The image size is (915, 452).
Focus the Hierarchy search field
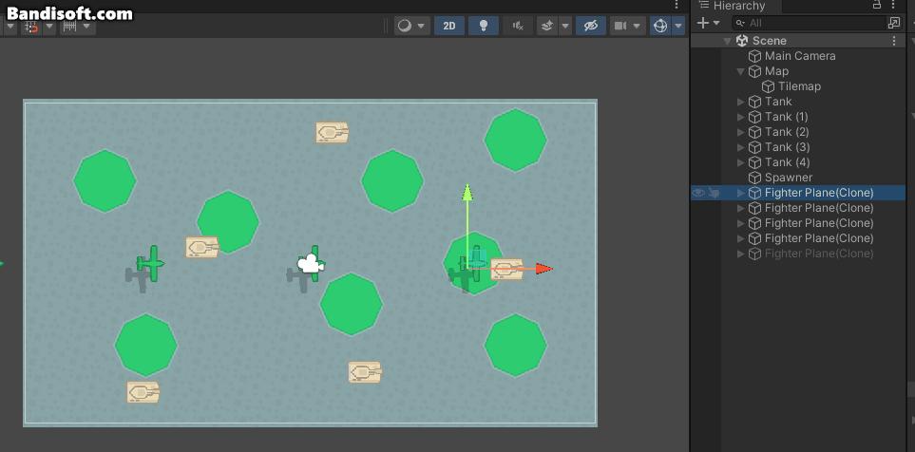[809, 24]
